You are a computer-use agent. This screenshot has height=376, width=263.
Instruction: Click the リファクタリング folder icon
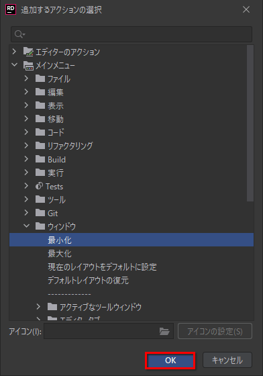tap(40, 146)
